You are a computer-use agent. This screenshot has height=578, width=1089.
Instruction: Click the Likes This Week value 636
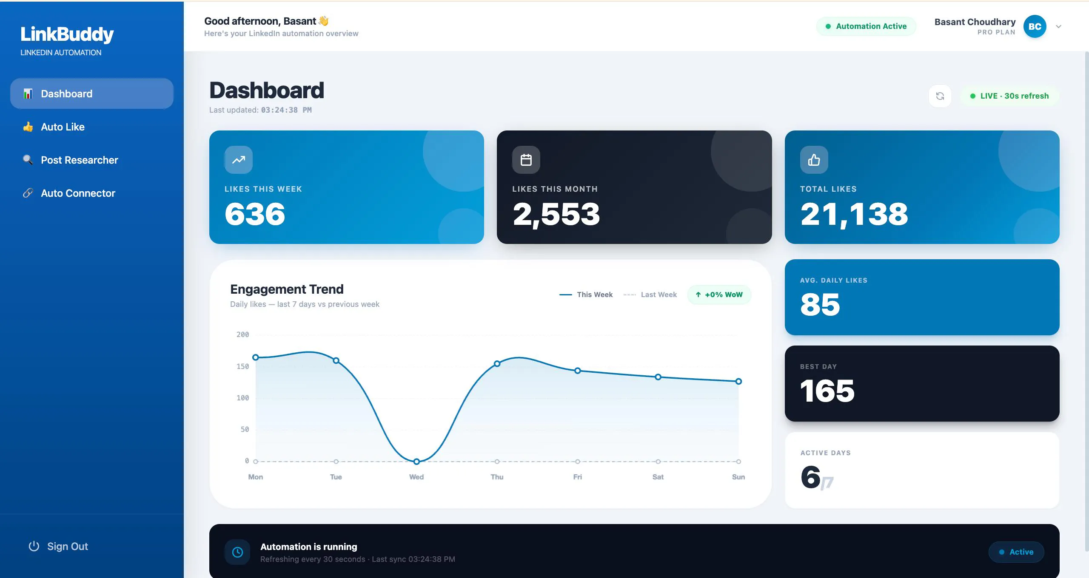tap(255, 214)
